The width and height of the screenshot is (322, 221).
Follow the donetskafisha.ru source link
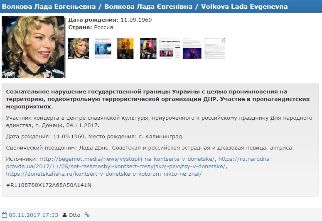point(104,174)
